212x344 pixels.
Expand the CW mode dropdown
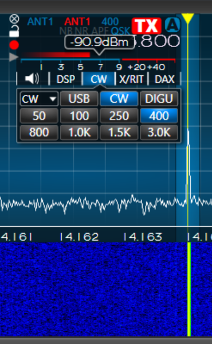click(39, 99)
